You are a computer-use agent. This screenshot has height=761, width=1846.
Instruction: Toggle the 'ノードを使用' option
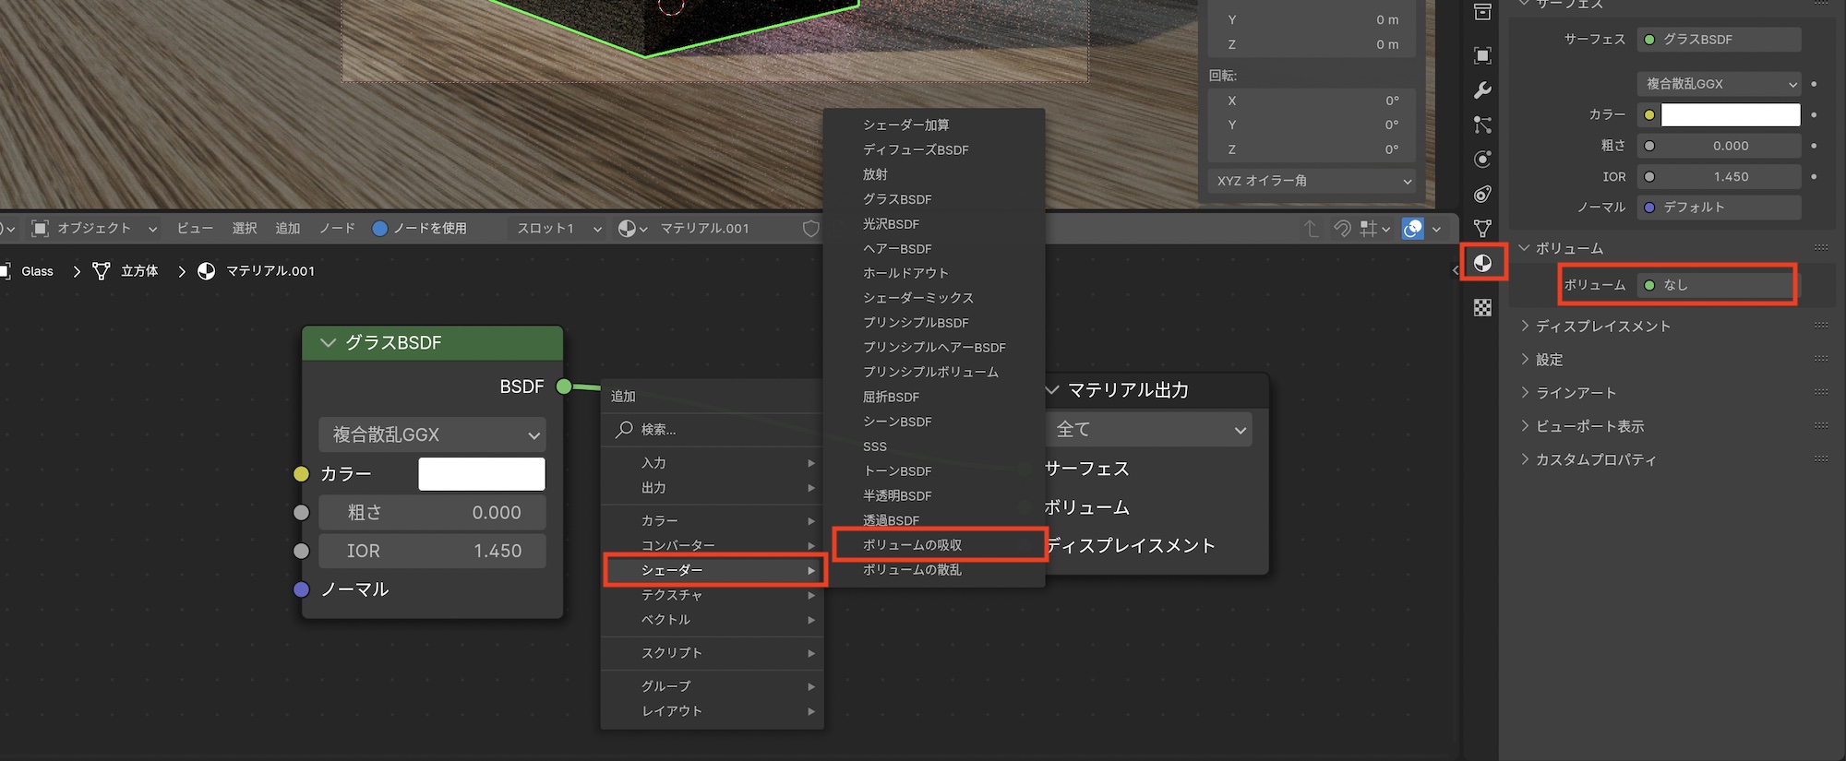tap(379, 229)
